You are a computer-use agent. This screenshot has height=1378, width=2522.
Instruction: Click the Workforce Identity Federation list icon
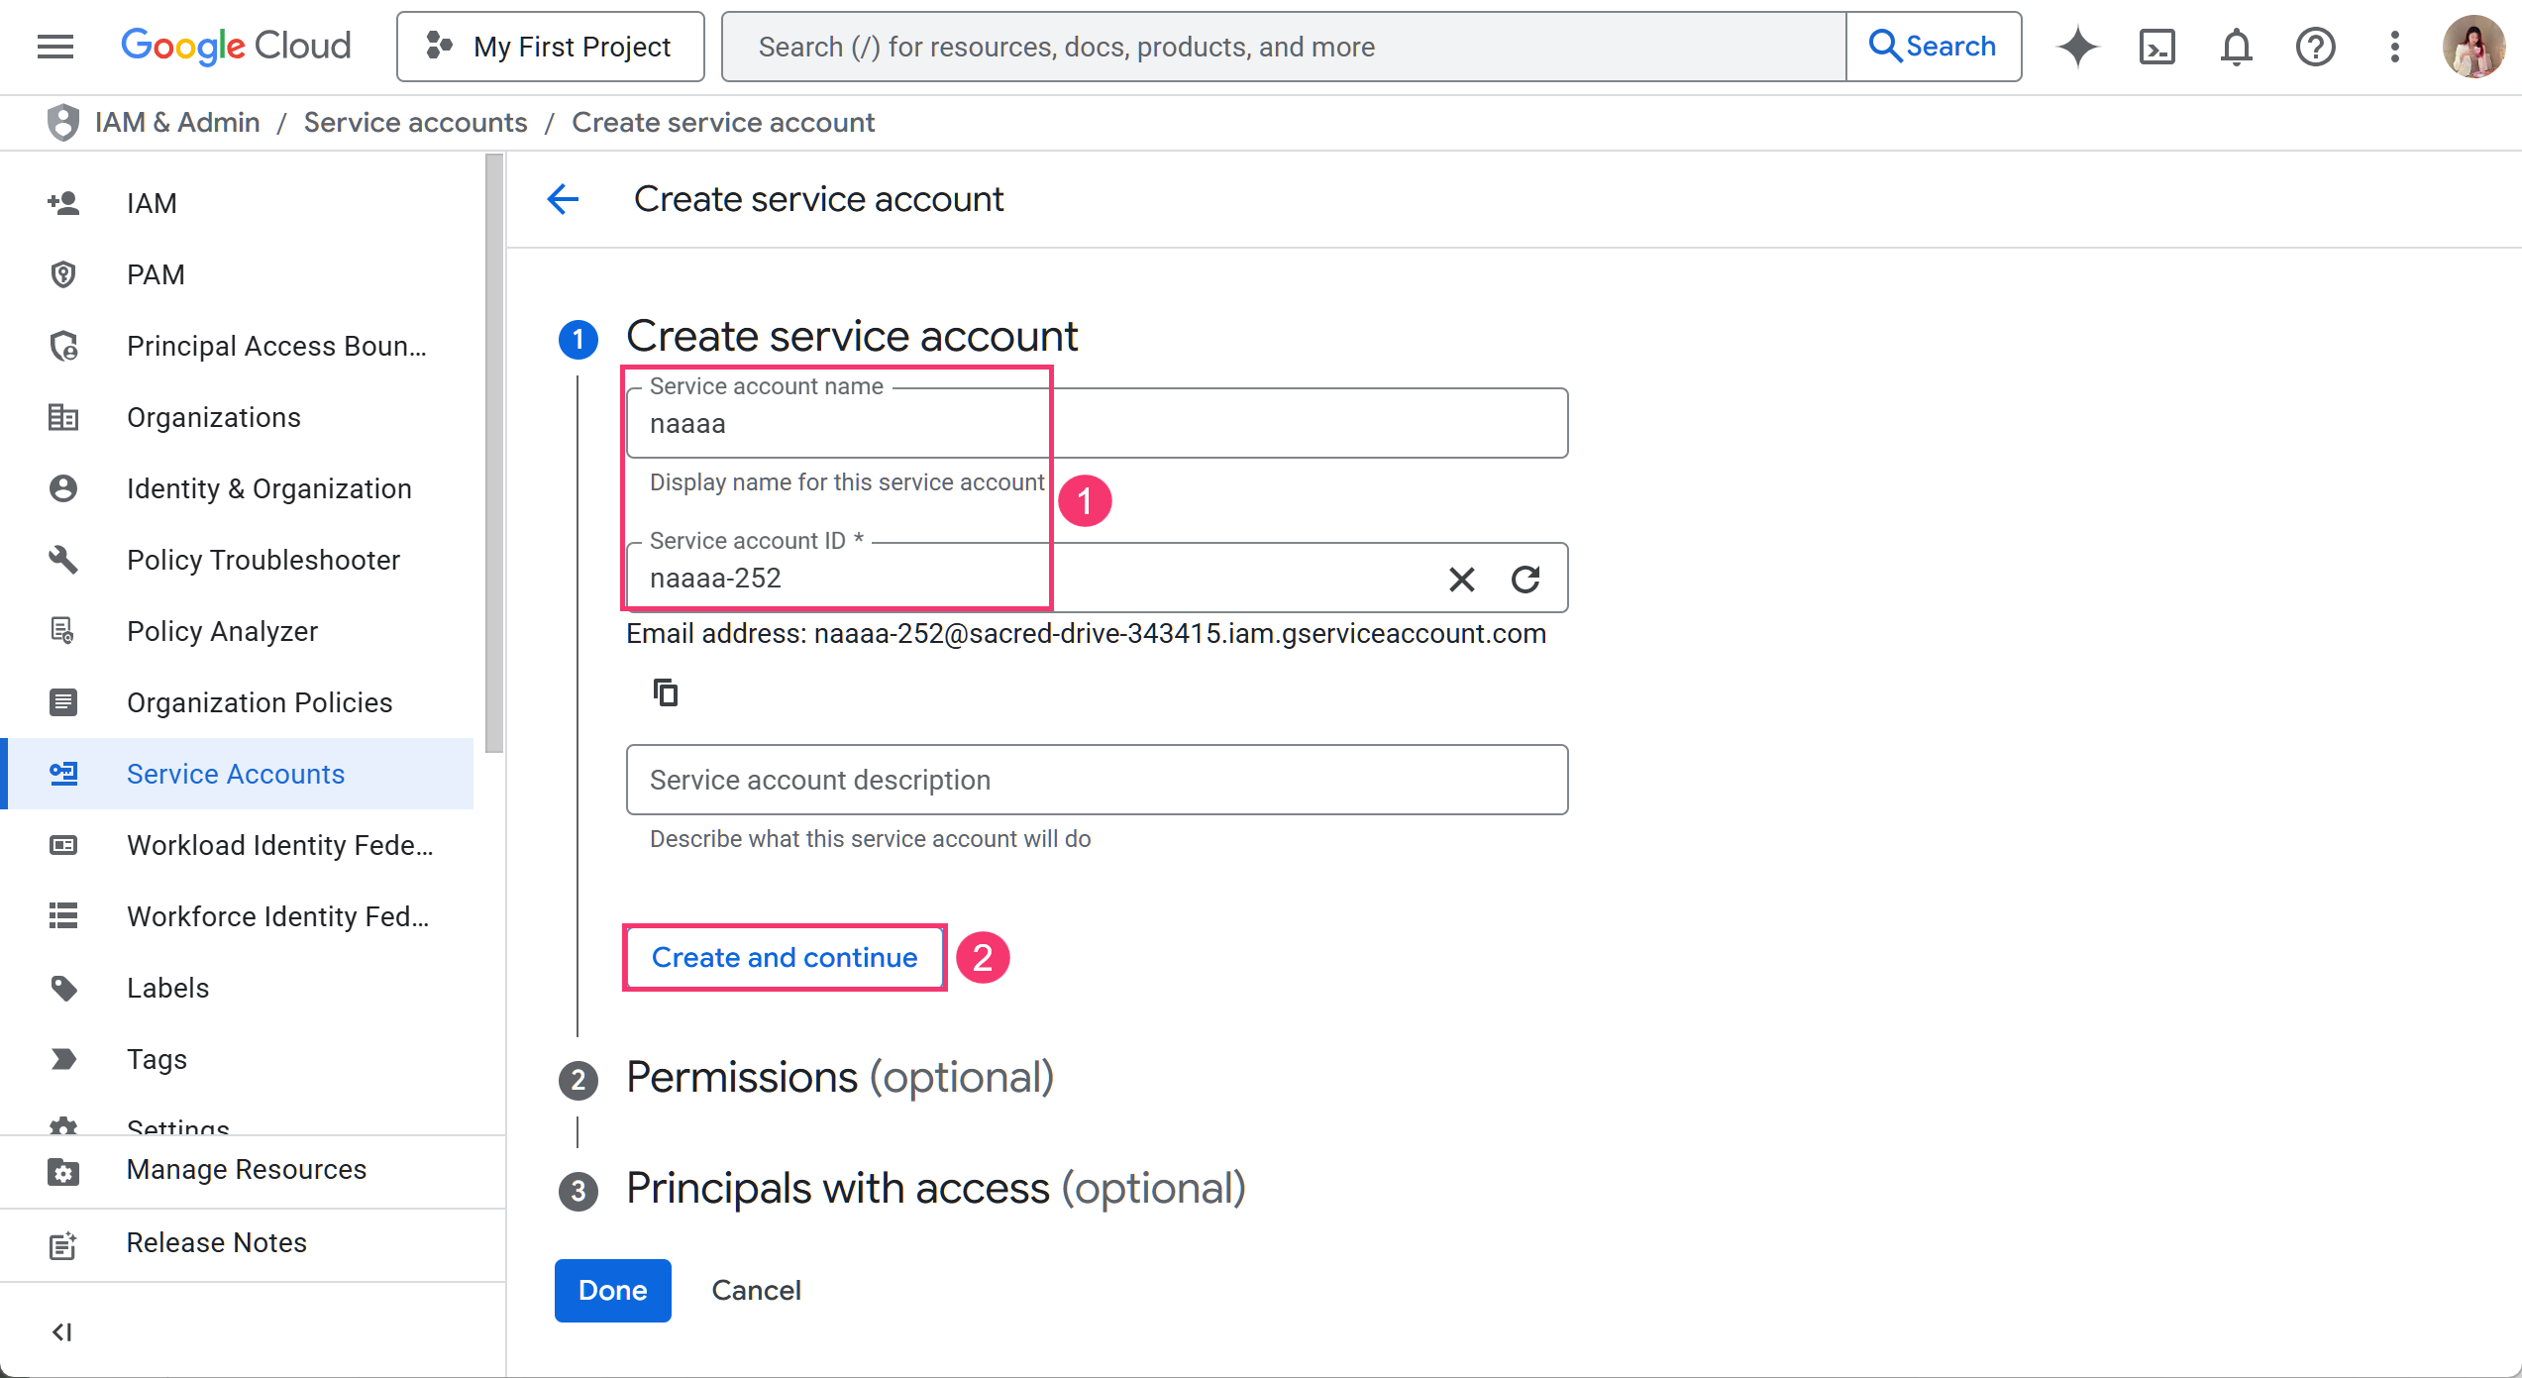point(63,916)
